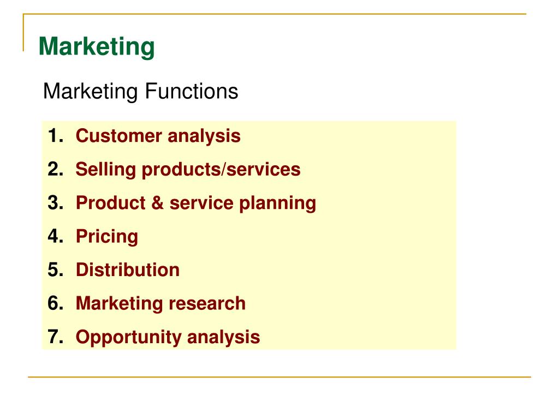The width and height of the screenshot is (559, 419).
Task: Click the list number 6
Action: pos(55,303)
